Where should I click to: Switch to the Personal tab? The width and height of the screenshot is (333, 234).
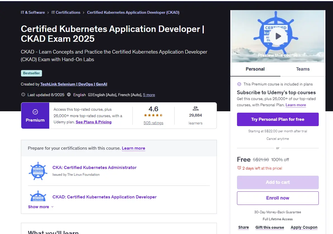(x=255, y=69)
